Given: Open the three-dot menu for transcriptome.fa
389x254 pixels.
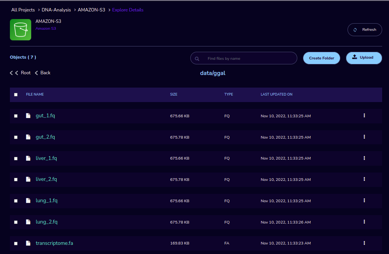Looking at the screenshot, I should pos(364,243).
